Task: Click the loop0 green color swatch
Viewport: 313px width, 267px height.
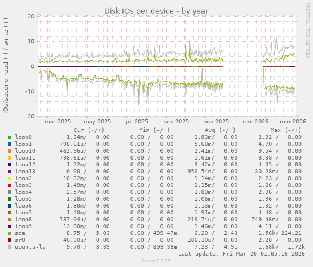Action: 10,137
